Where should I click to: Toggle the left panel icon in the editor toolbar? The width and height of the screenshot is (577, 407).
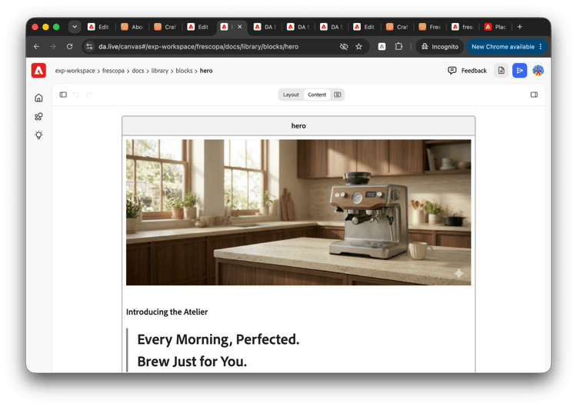[x=63, y=95]
